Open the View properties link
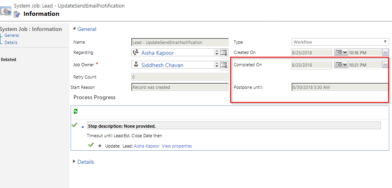 coord(177,146)
